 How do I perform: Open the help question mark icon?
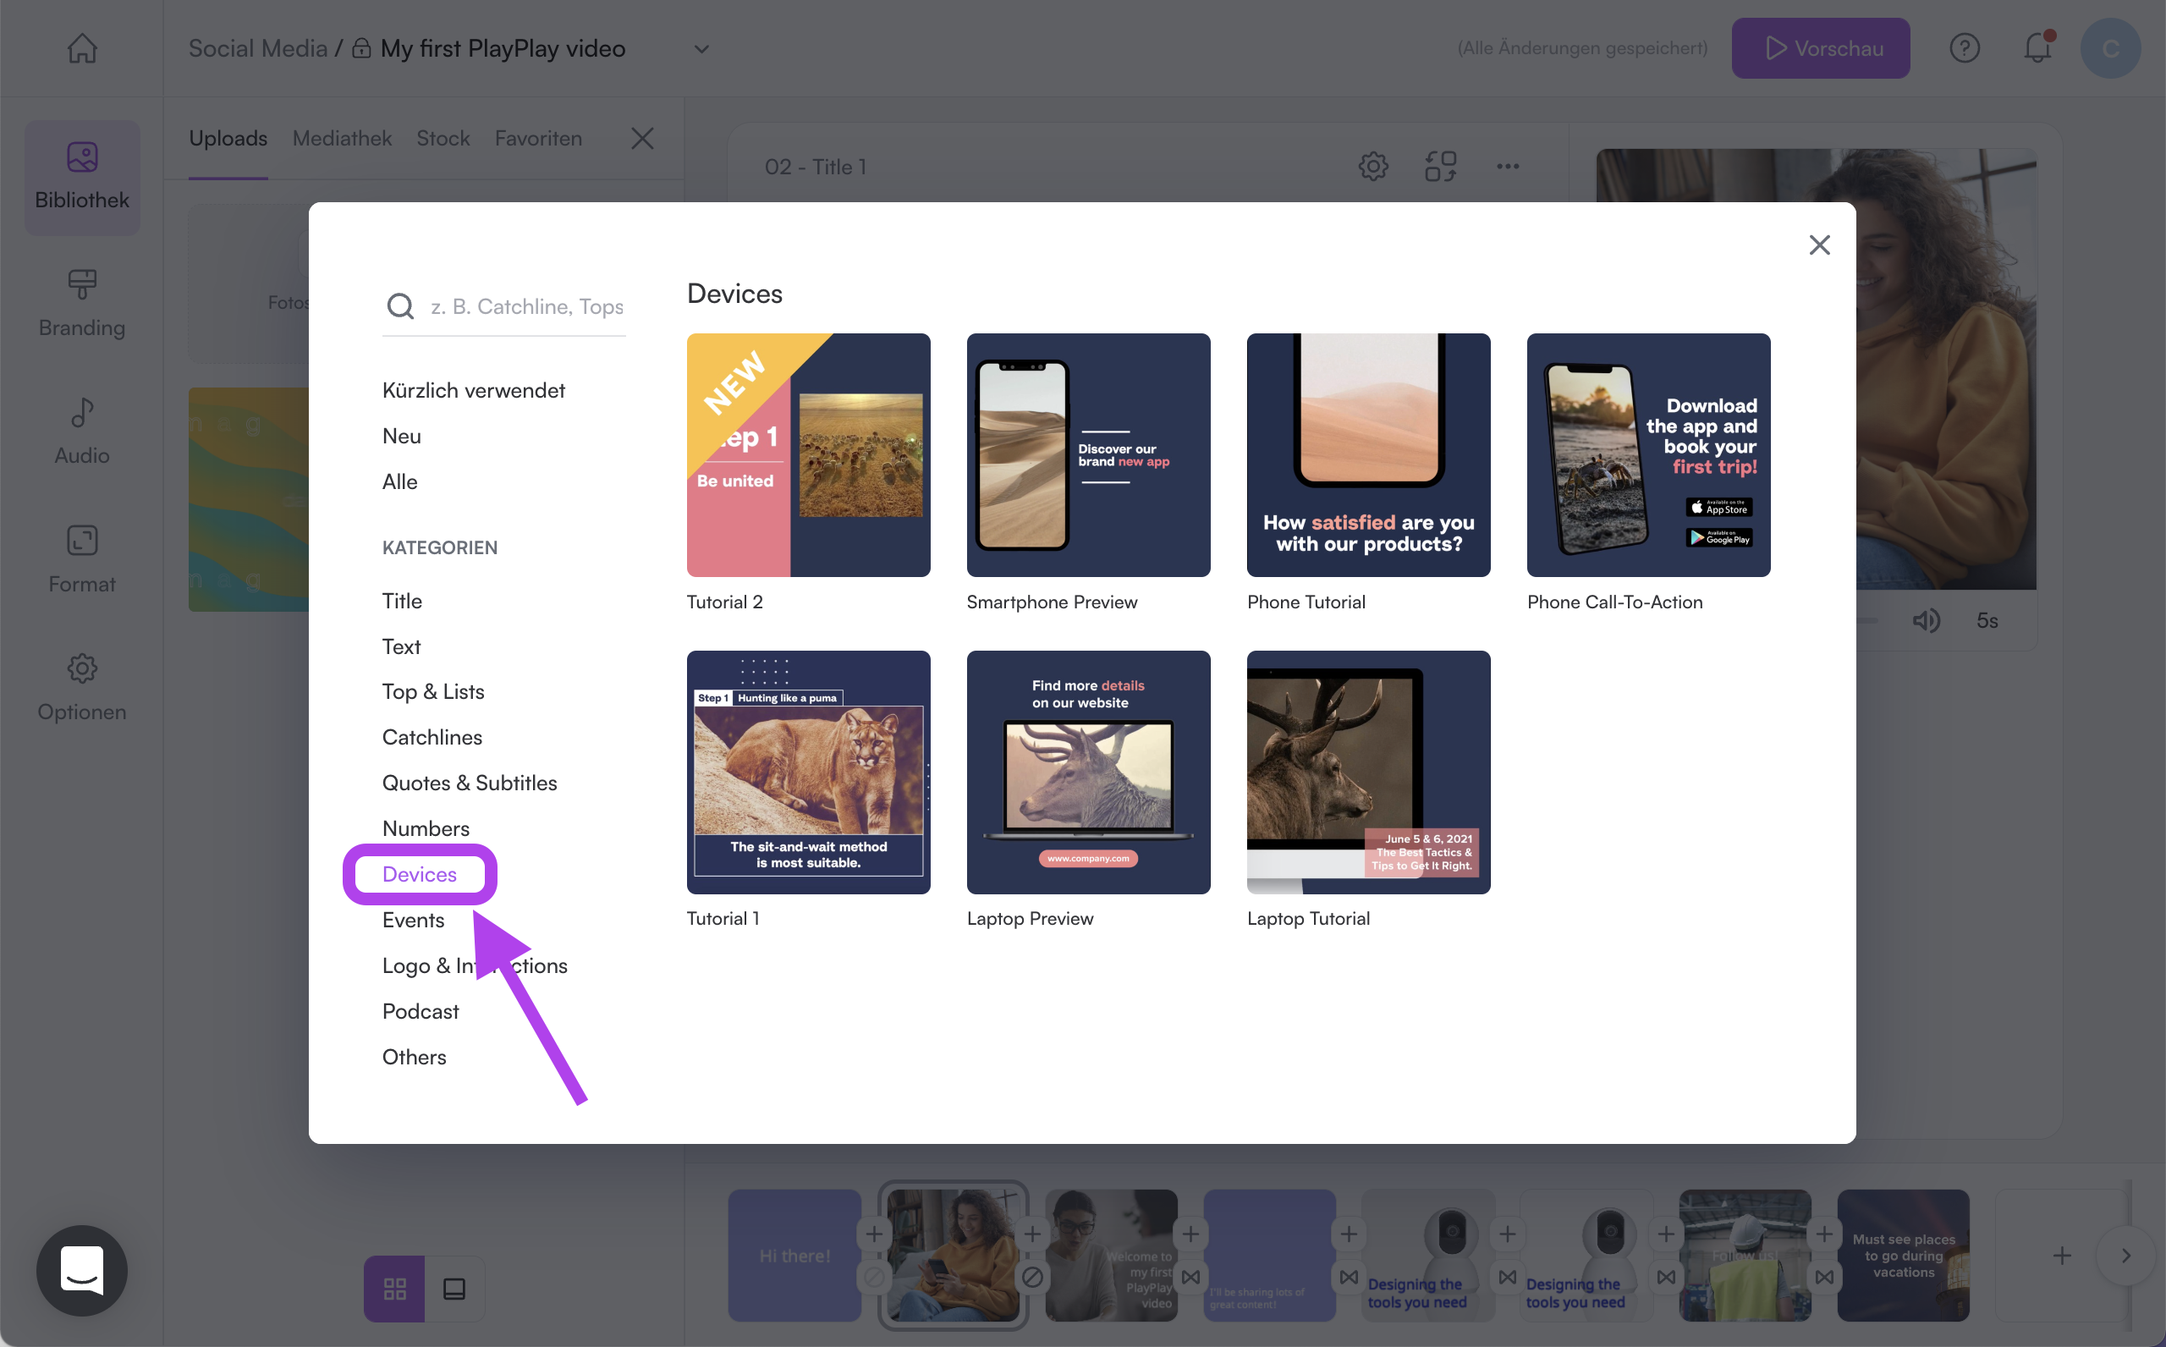pyautogui.click(x=1964, y=48)
